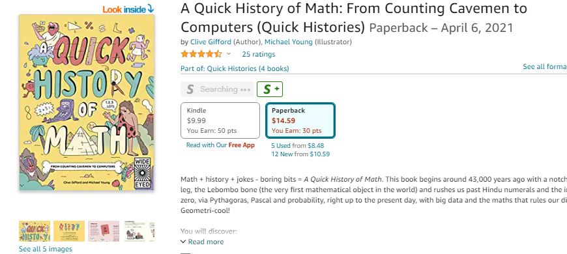This screenshot has height=254, width=567.
Task: Select the Kindle format option
Action: click(220, 120)
